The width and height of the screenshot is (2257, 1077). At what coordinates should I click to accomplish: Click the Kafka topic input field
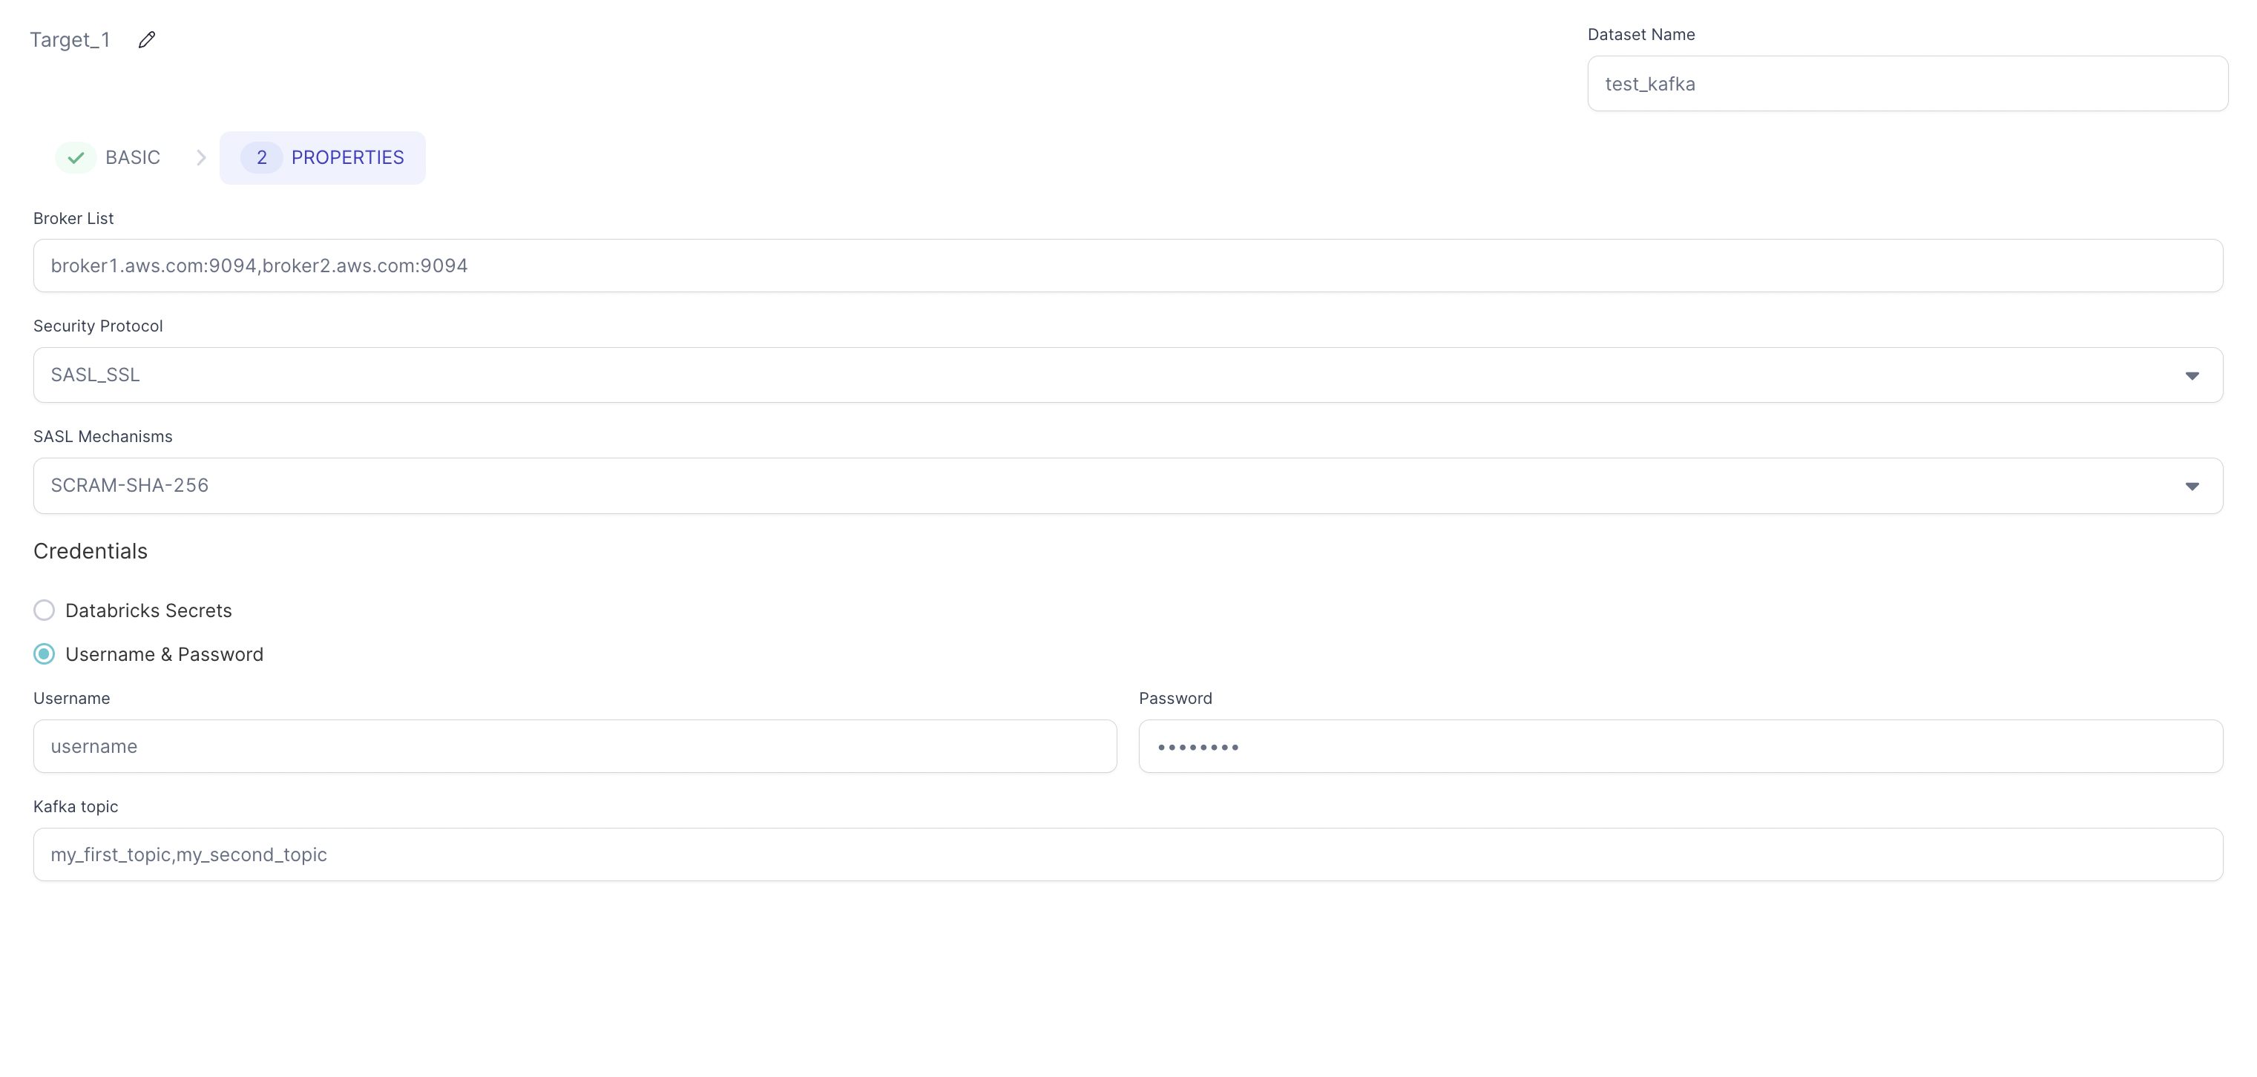point(1128,854)
